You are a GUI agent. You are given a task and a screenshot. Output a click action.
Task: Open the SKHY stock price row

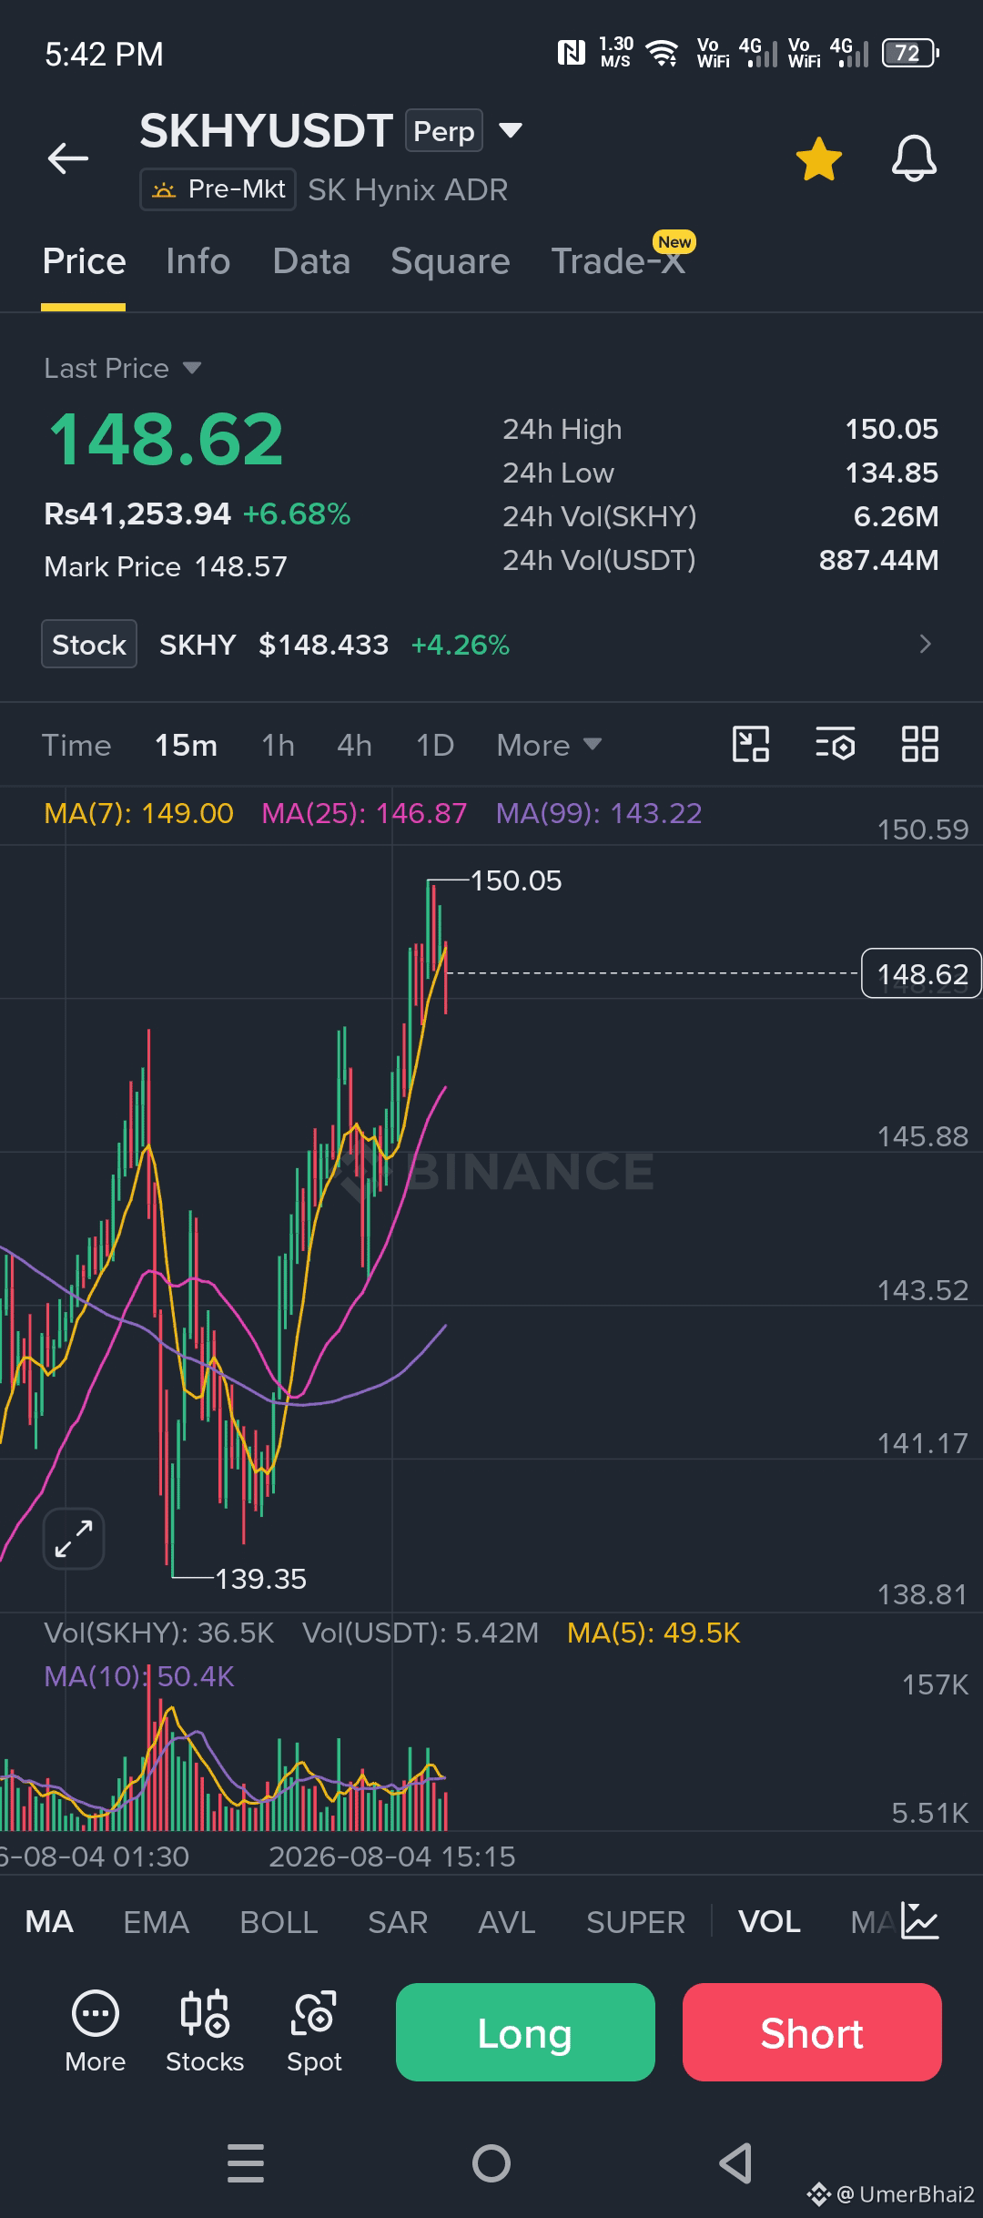tap(491, 645)
